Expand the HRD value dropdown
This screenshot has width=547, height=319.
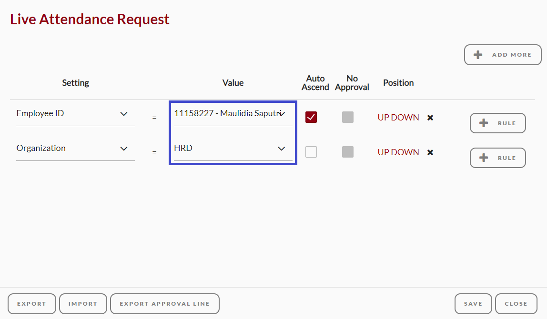pyautogui.click(x=233, y=149)
